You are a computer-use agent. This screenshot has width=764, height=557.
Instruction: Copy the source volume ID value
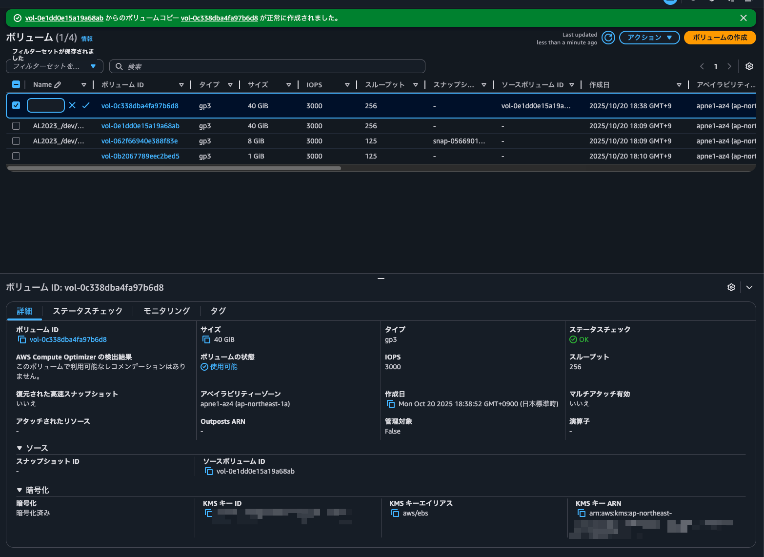point(209,471)
